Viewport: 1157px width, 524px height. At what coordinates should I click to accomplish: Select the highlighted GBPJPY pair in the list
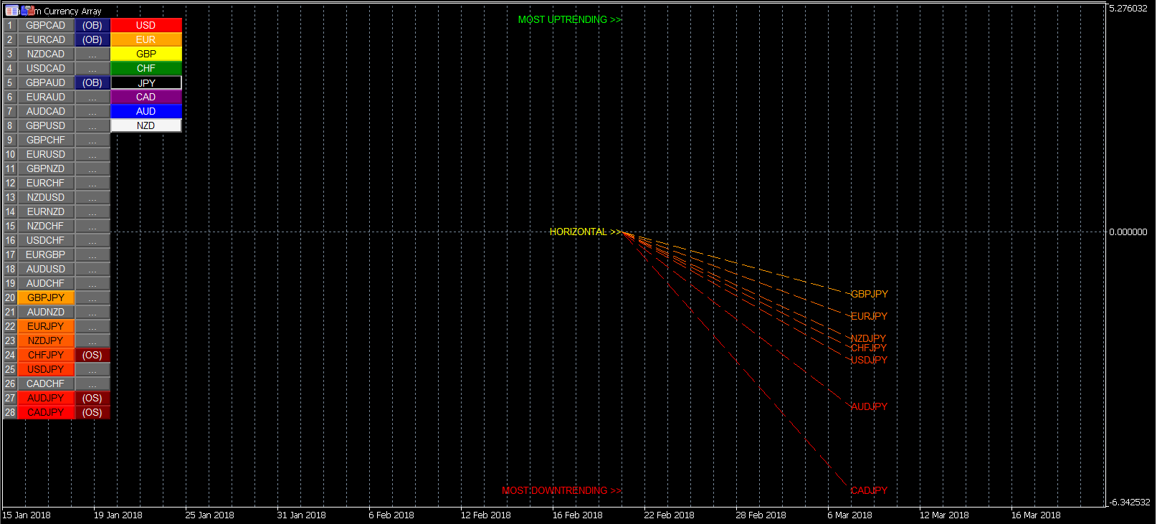[45, 297]
